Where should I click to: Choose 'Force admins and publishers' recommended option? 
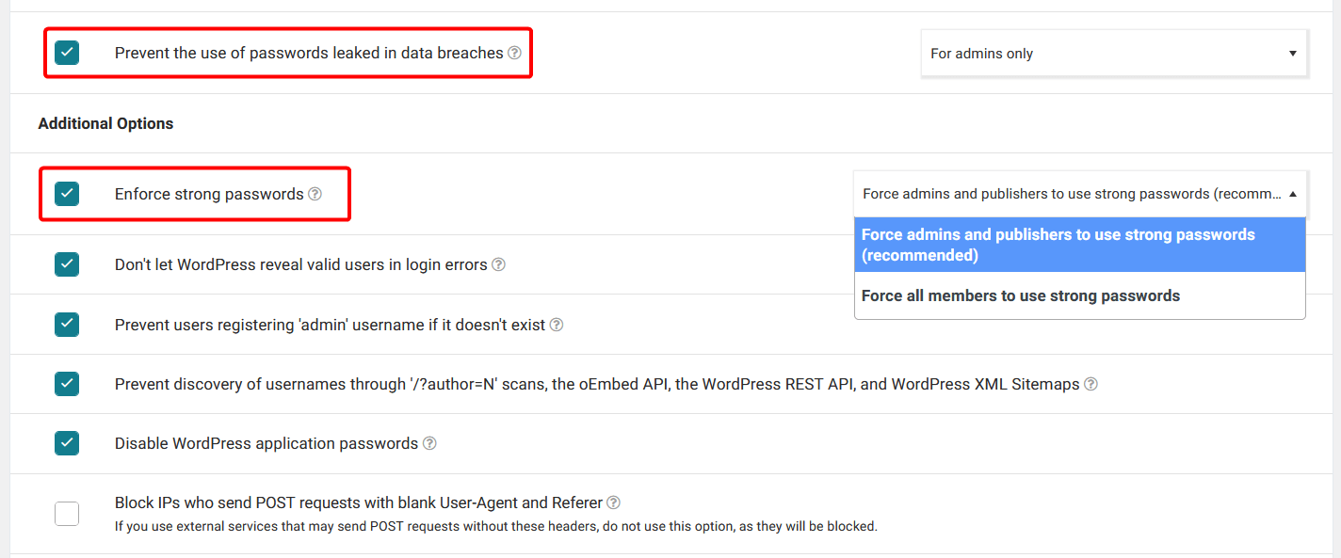pos(1058,245)
